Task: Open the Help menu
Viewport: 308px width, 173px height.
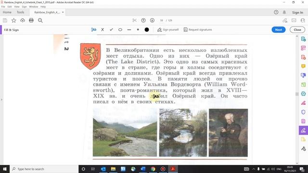Action: point(43,7)
